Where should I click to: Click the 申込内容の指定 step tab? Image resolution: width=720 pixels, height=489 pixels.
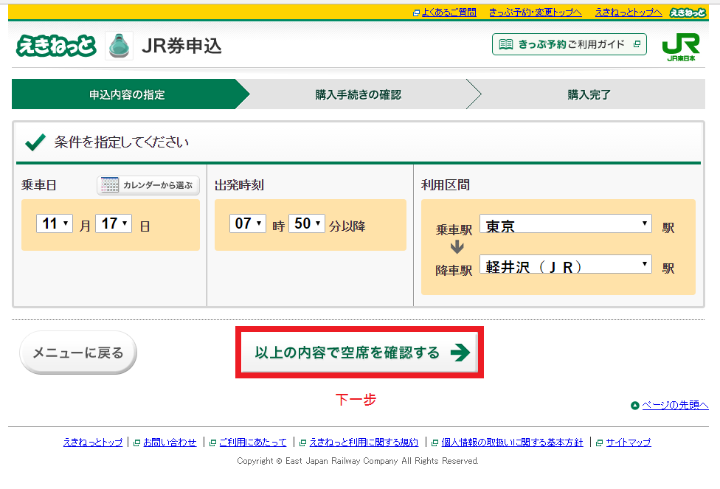coord(127,94)
